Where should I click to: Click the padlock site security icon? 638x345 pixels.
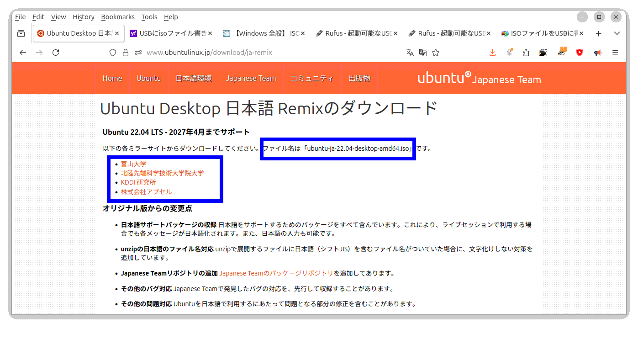coord(126,53)
